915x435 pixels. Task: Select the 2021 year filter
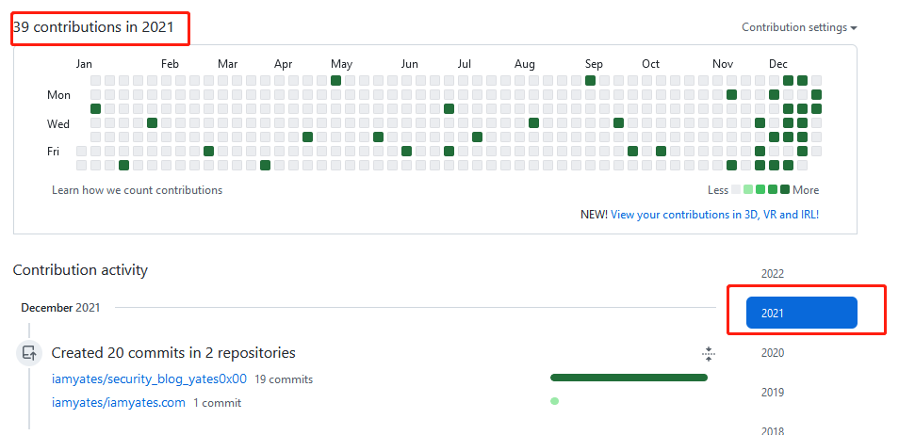click(801, 313)
